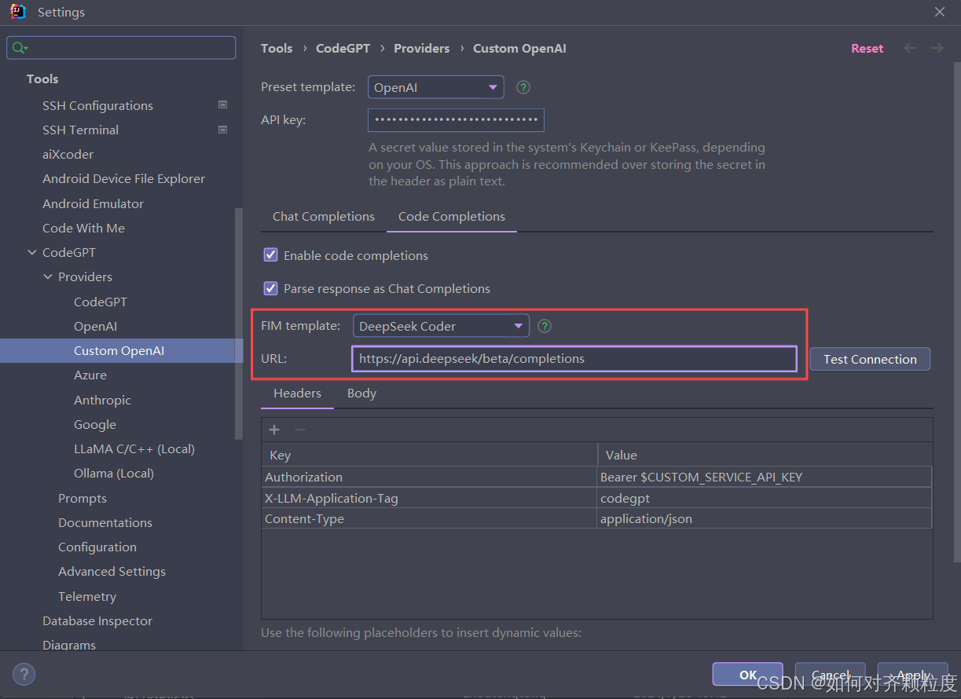961x699 pixels.
Task: Click the codegpt value cell
Action: tap(765, 498)
